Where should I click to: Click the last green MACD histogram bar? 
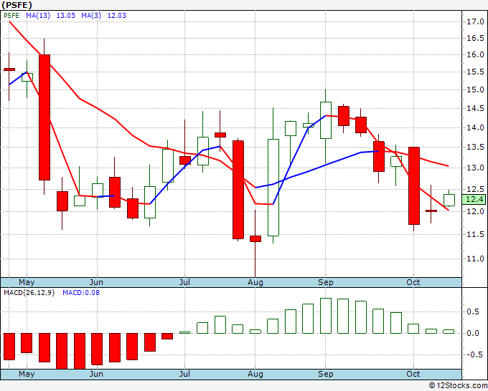click(x=449, y=332)
